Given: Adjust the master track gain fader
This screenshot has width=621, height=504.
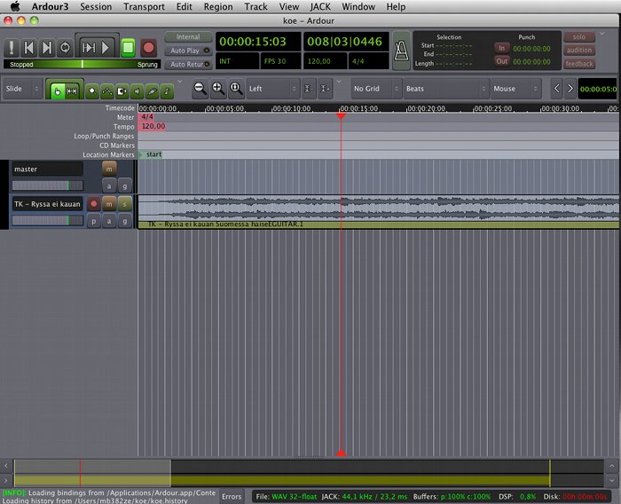Looking at the screenshot, I should click(48, 185).
